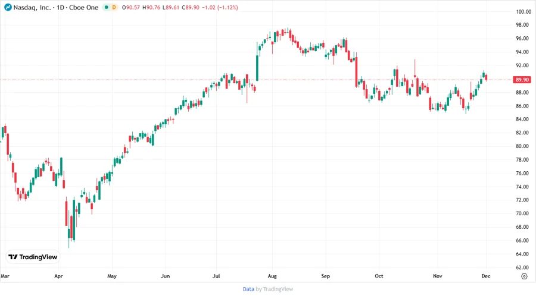Open chart settings gear icon

[x=524, y=276]
